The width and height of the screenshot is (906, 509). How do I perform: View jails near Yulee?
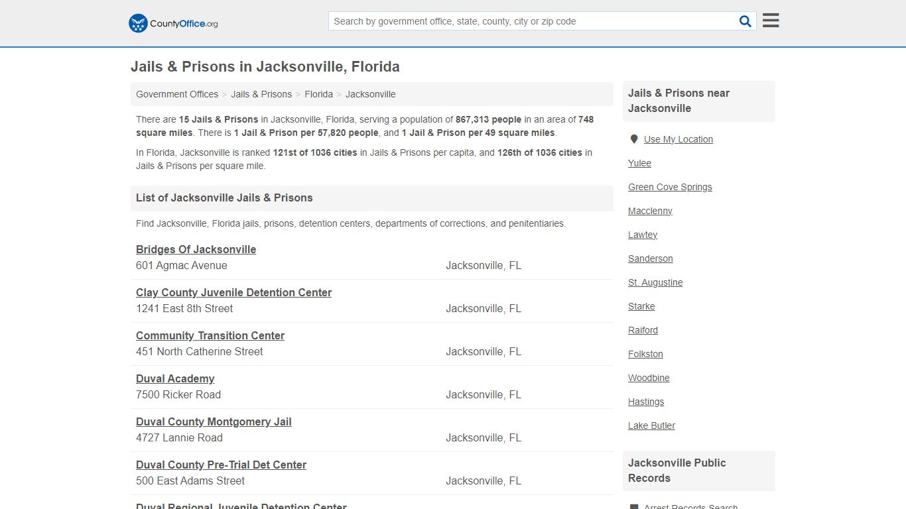coord(639,163)
